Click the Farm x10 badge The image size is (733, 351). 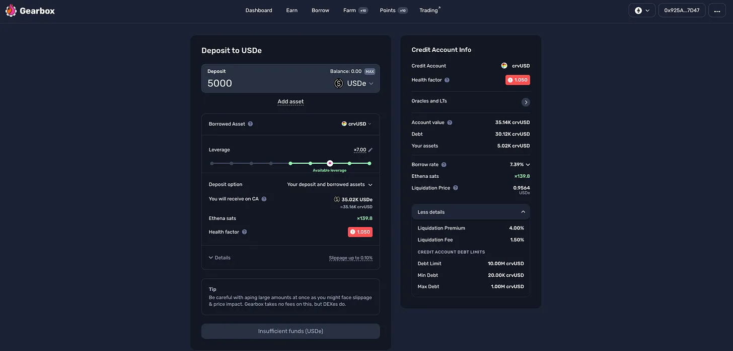tap(363, 11)
